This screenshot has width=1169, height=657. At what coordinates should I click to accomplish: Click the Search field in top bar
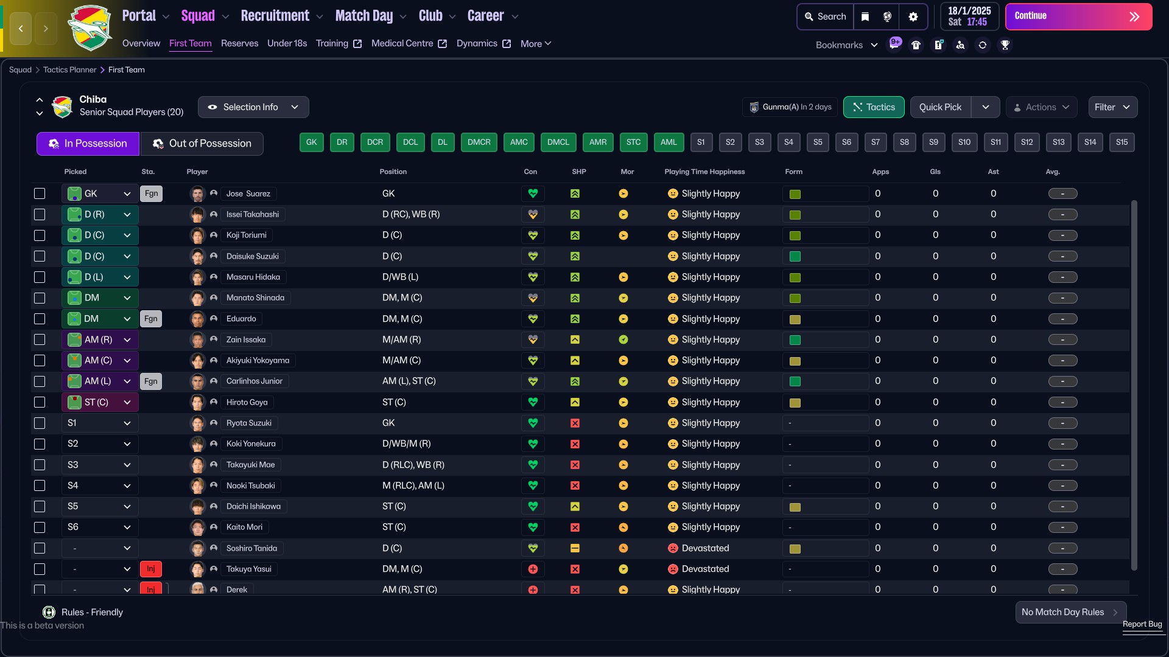coord(826,16)
